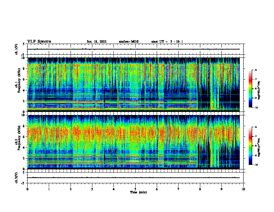Click the ch.2 color bar log(PSD) label
The width and height of the screenshot is (274, 212).
[x=259, y=147]
